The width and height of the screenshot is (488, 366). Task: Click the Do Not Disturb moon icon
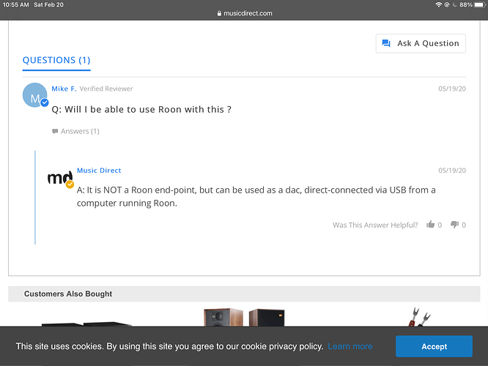click(x=455, y=4)
